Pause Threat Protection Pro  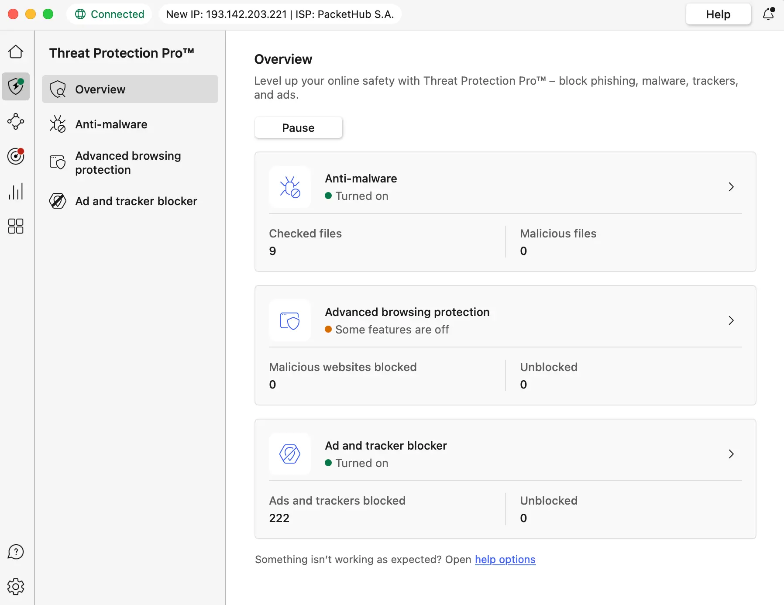pos(298,127)
